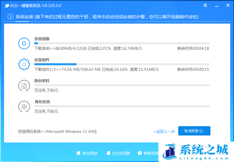Click the house icon beside 官方网站

pyautogui.click(x=78, y=153)
